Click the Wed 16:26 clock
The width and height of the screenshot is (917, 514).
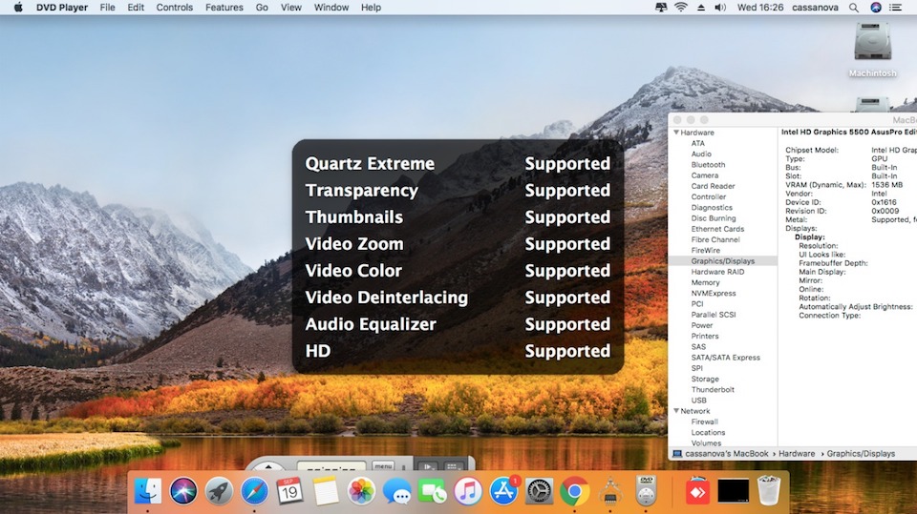(x=760, y=8)
